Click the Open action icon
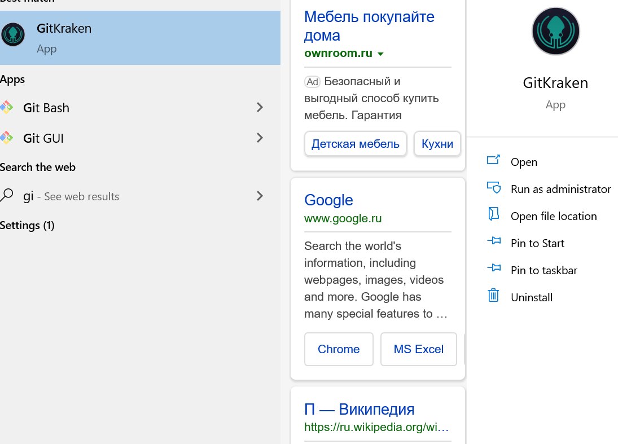Screen dimensions: 618x444 click(x=493, y=160)
